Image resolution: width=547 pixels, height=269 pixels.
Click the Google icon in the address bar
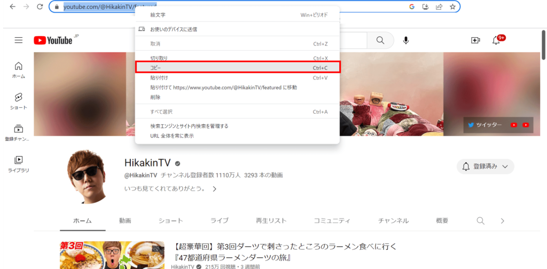tap(412, 6)
